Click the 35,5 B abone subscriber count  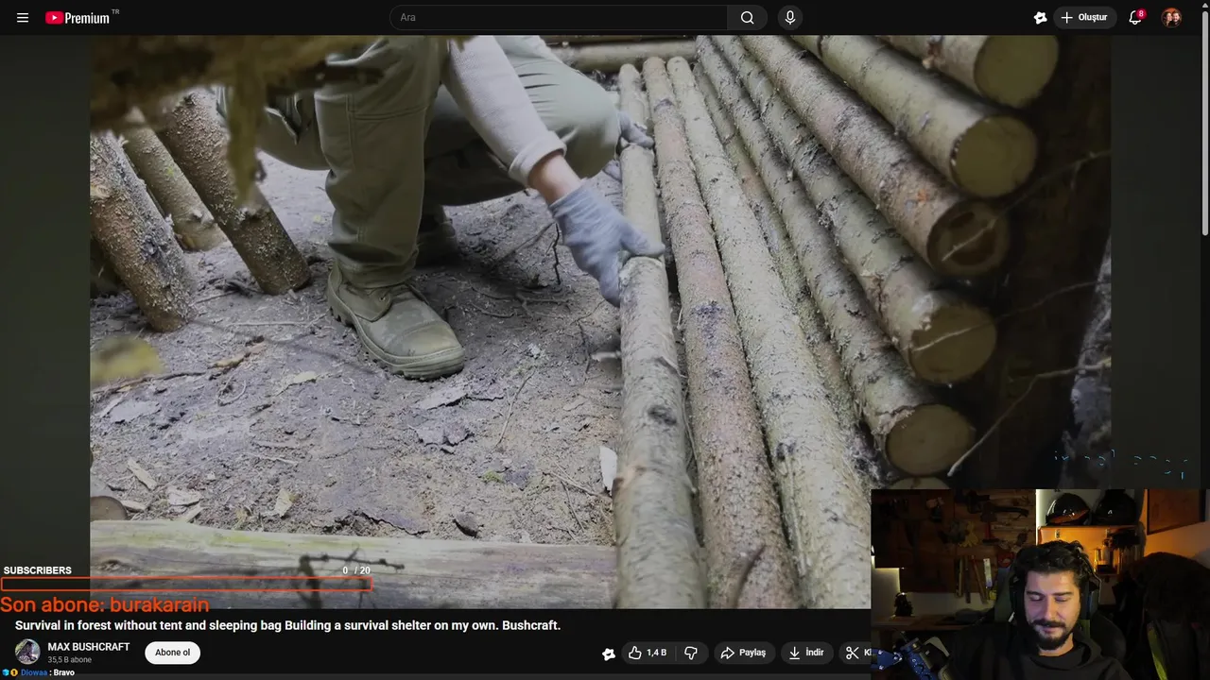[x=70, y=660]
